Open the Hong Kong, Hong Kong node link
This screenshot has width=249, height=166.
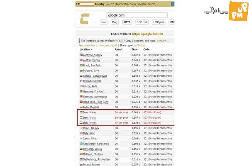click(96, 102)
